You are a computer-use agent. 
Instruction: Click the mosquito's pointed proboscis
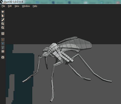pyautogui.click(x=46, y=63)
